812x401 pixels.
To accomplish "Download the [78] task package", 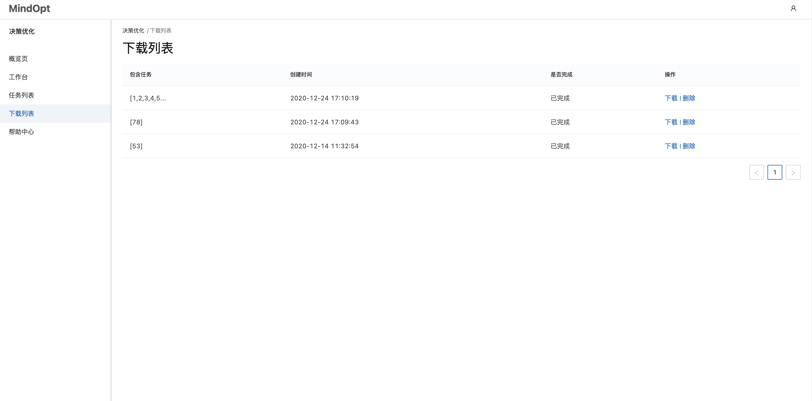I will tap(671, 122).
